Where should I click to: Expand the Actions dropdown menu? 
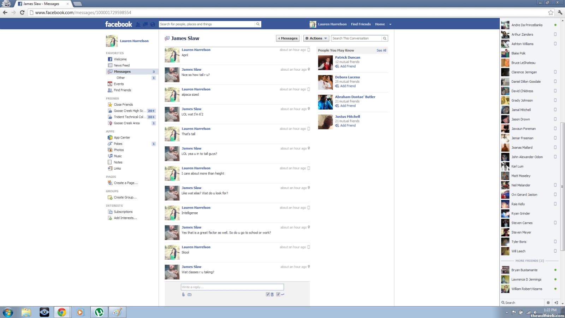click(x=316, y=38)
